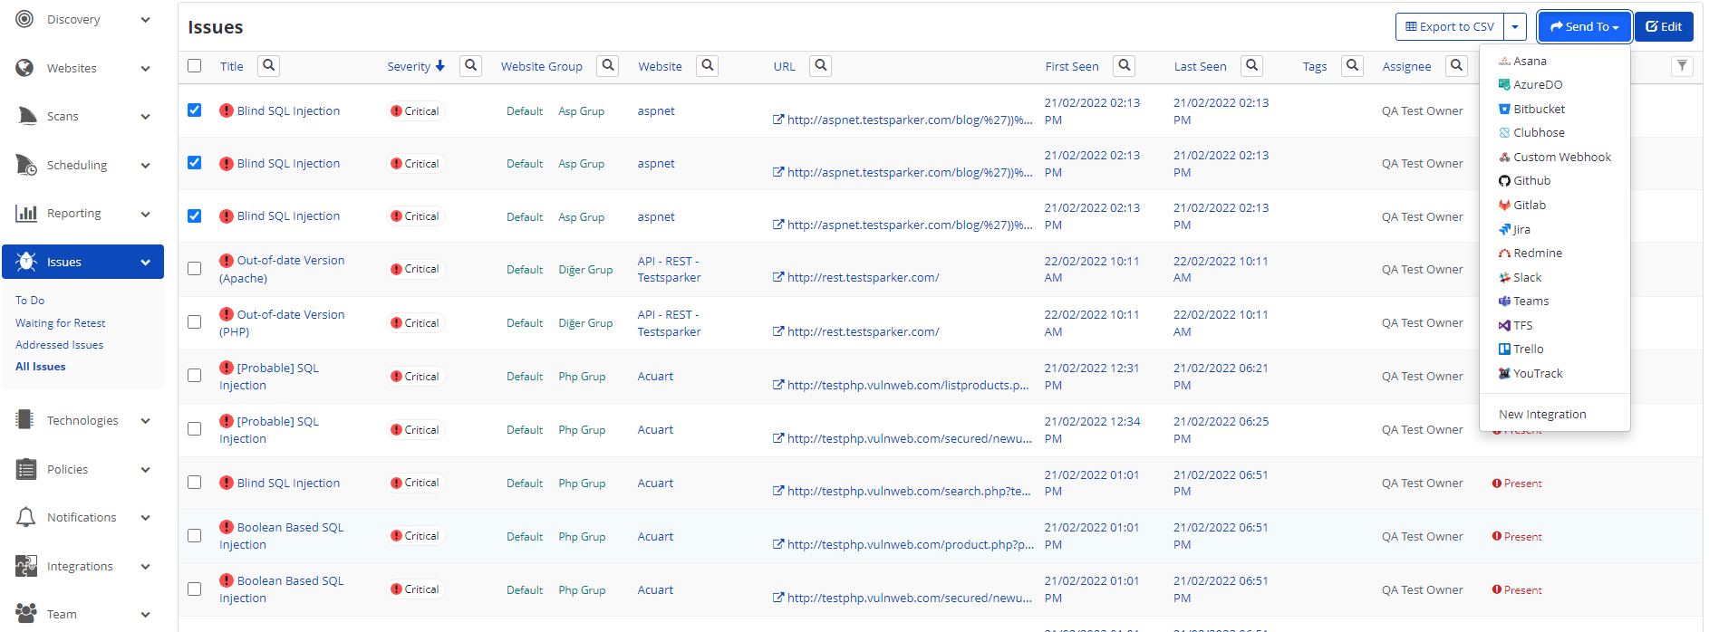The height and width of the screenshot is (632, 1709).
Task: Click the filter funnel icon at table right
Action: coord(1682,65)
